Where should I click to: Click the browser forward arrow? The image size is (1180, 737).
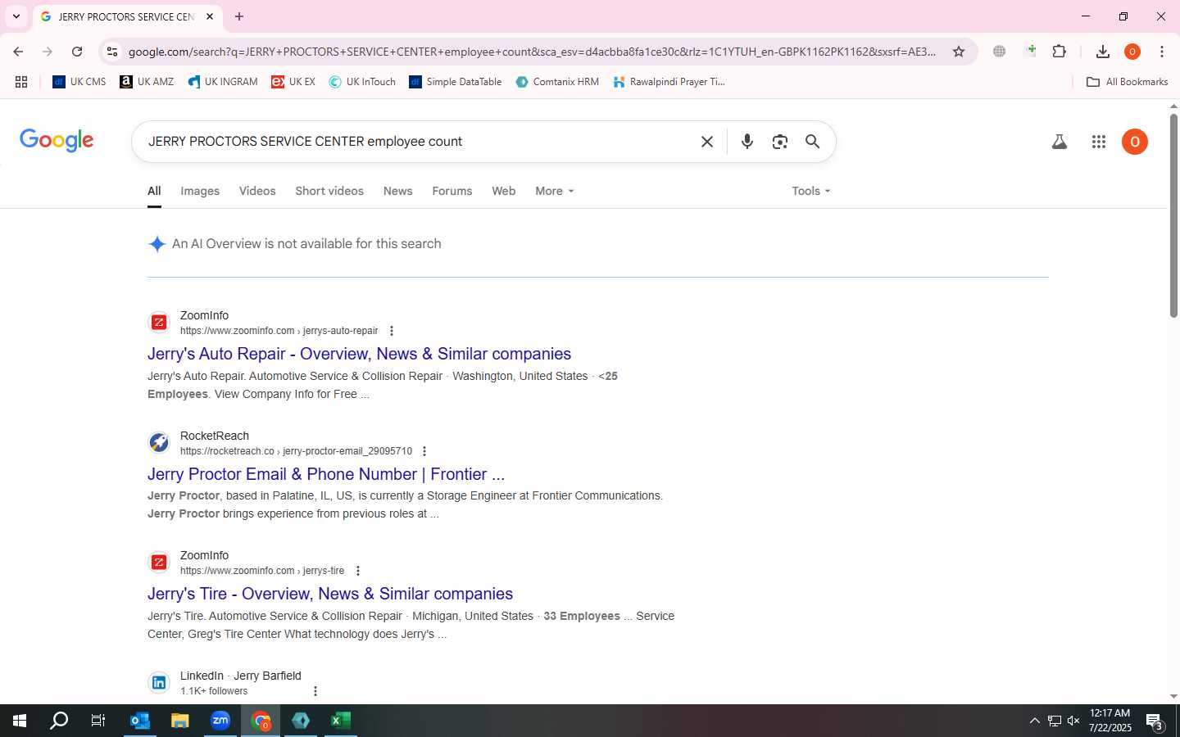pos(48,52)
